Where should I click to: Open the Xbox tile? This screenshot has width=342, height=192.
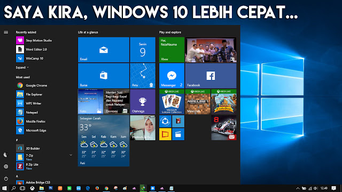click(x=172, y=50)
